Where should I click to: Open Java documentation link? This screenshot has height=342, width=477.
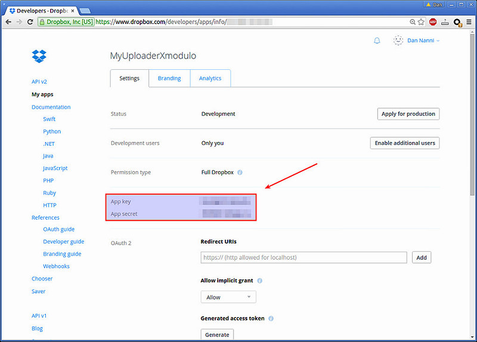point(48,156)
